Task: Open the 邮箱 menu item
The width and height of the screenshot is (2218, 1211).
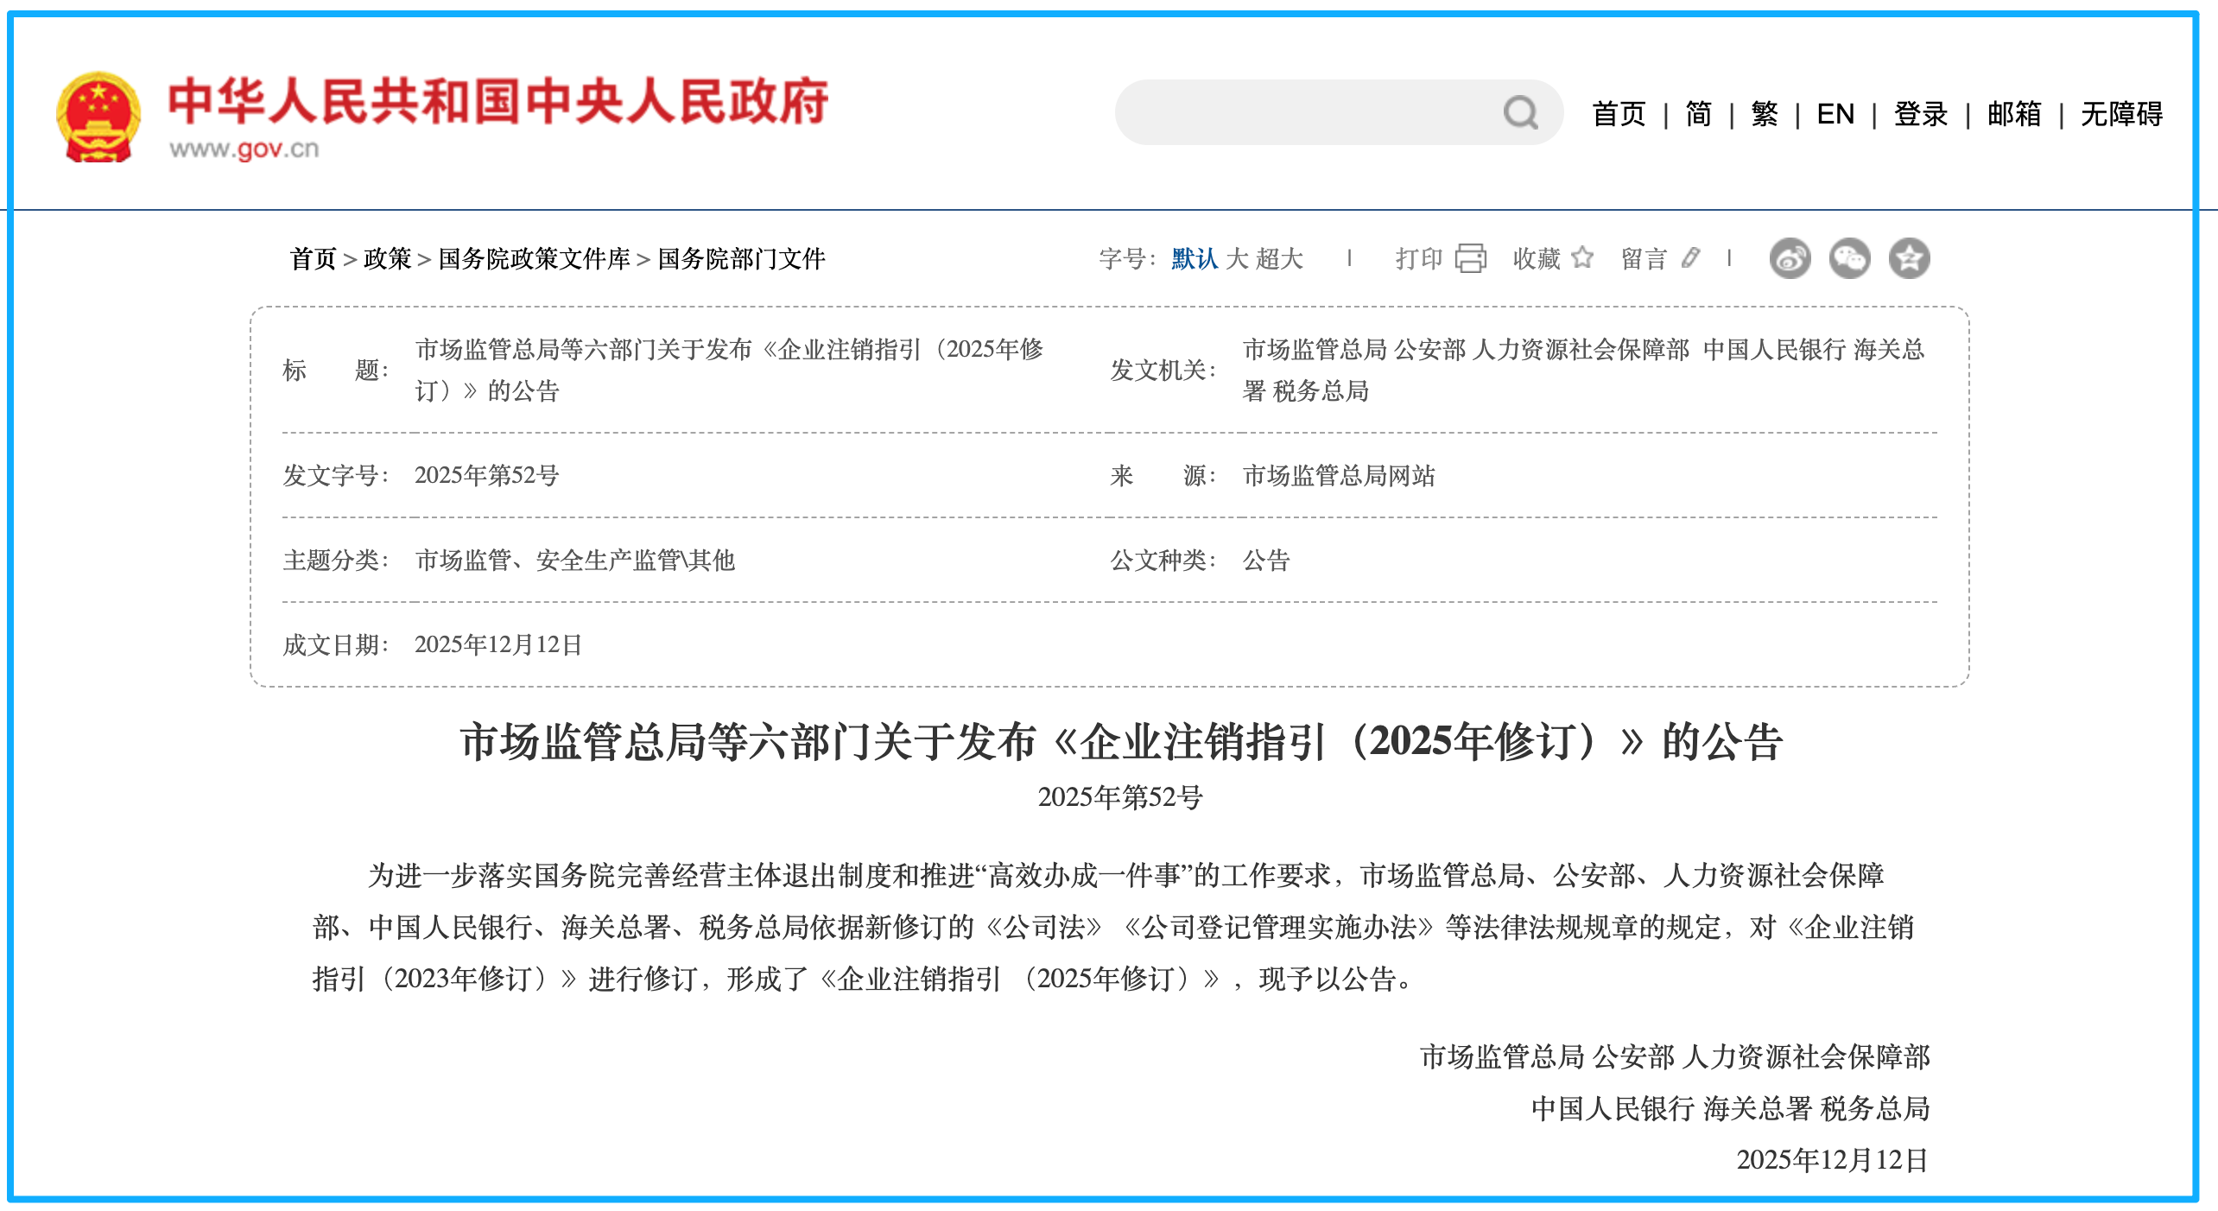Action: pos(2012,113)
